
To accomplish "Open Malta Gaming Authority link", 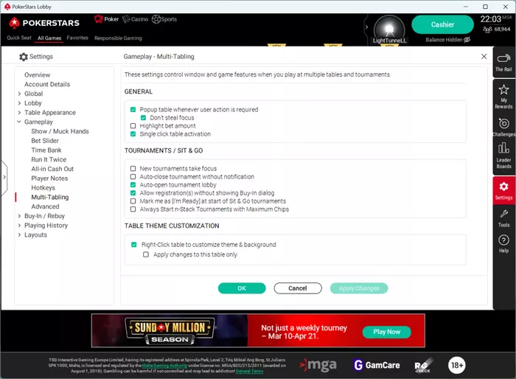I will pos(164,366).
